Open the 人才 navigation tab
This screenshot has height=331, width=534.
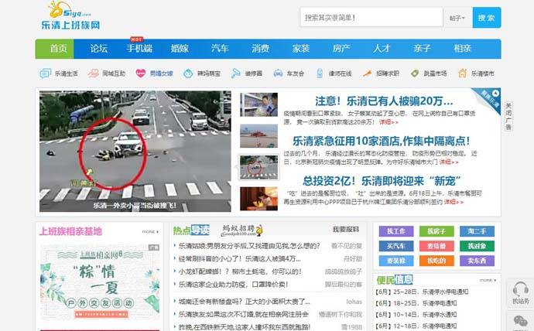pos(382,49)
